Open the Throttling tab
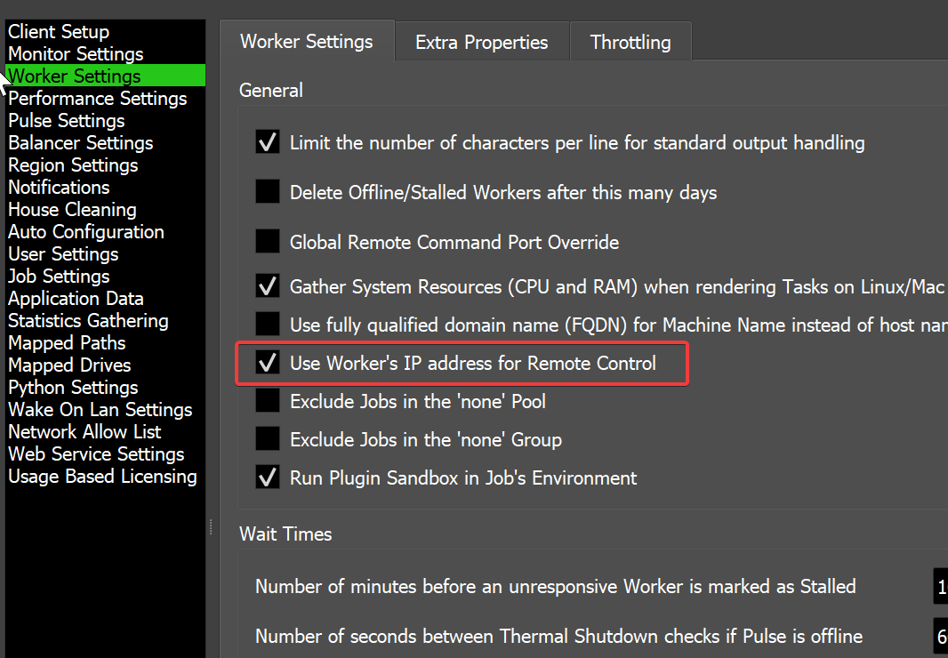 click(x=631, y=42)
